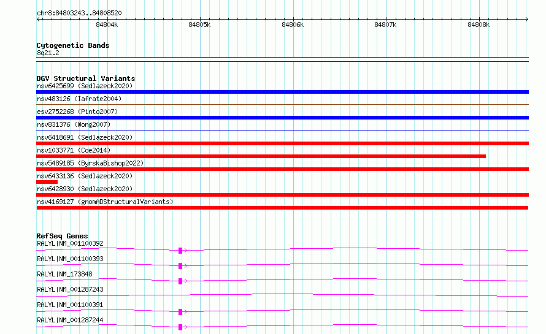Click the red bar for nsv6428930
This screenshot has height=334, width=546.
[x=282, y=195]
